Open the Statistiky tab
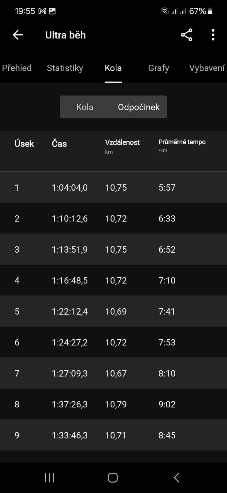 [65, 68]
